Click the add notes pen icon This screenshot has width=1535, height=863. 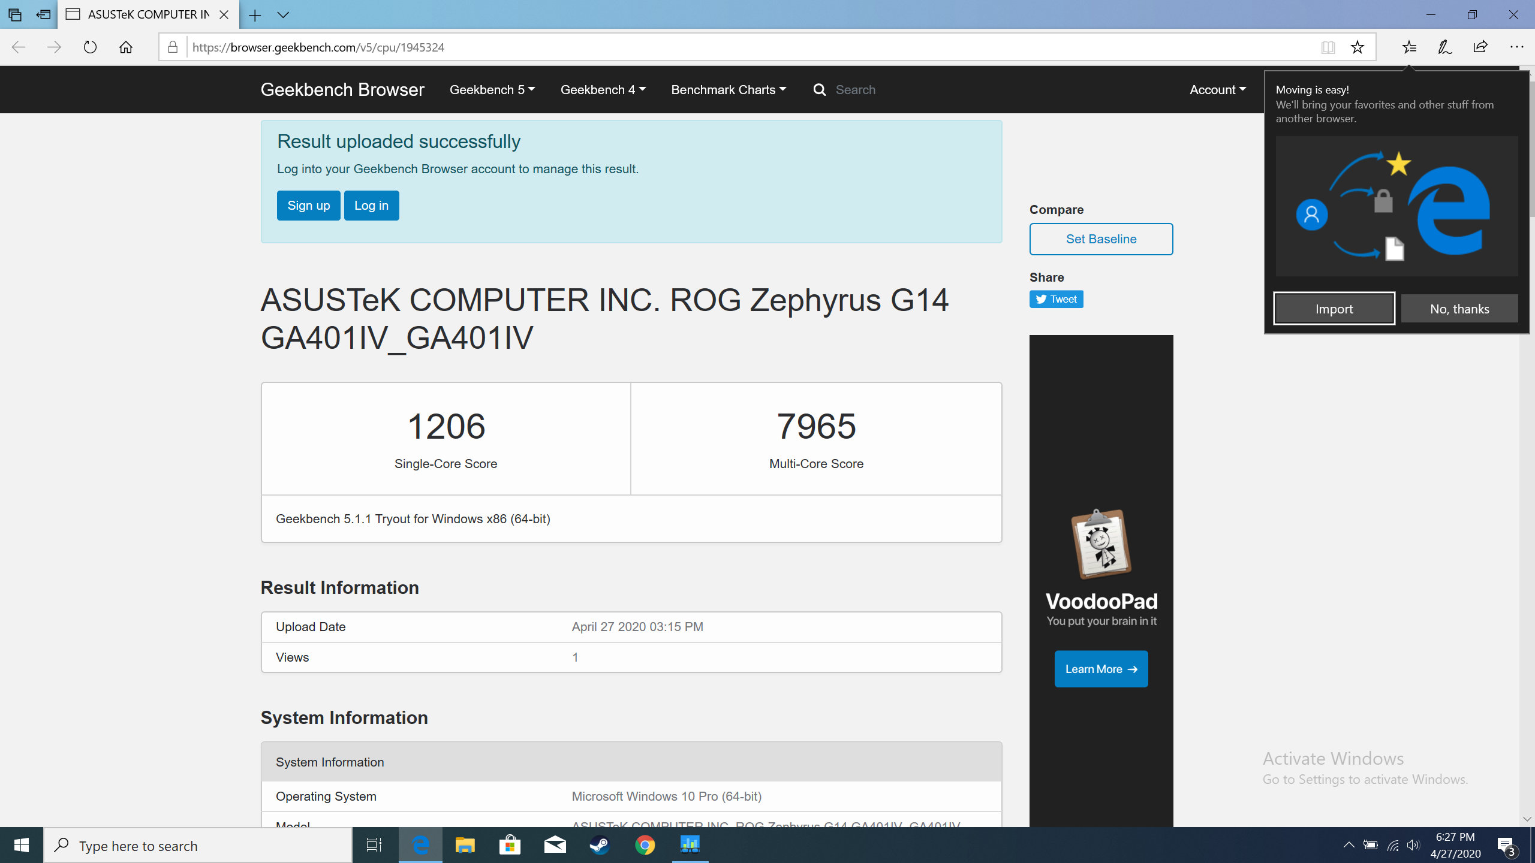pos(1445,47)
